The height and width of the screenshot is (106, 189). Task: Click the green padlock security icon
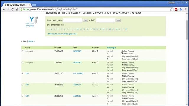(x=22, y=9)
